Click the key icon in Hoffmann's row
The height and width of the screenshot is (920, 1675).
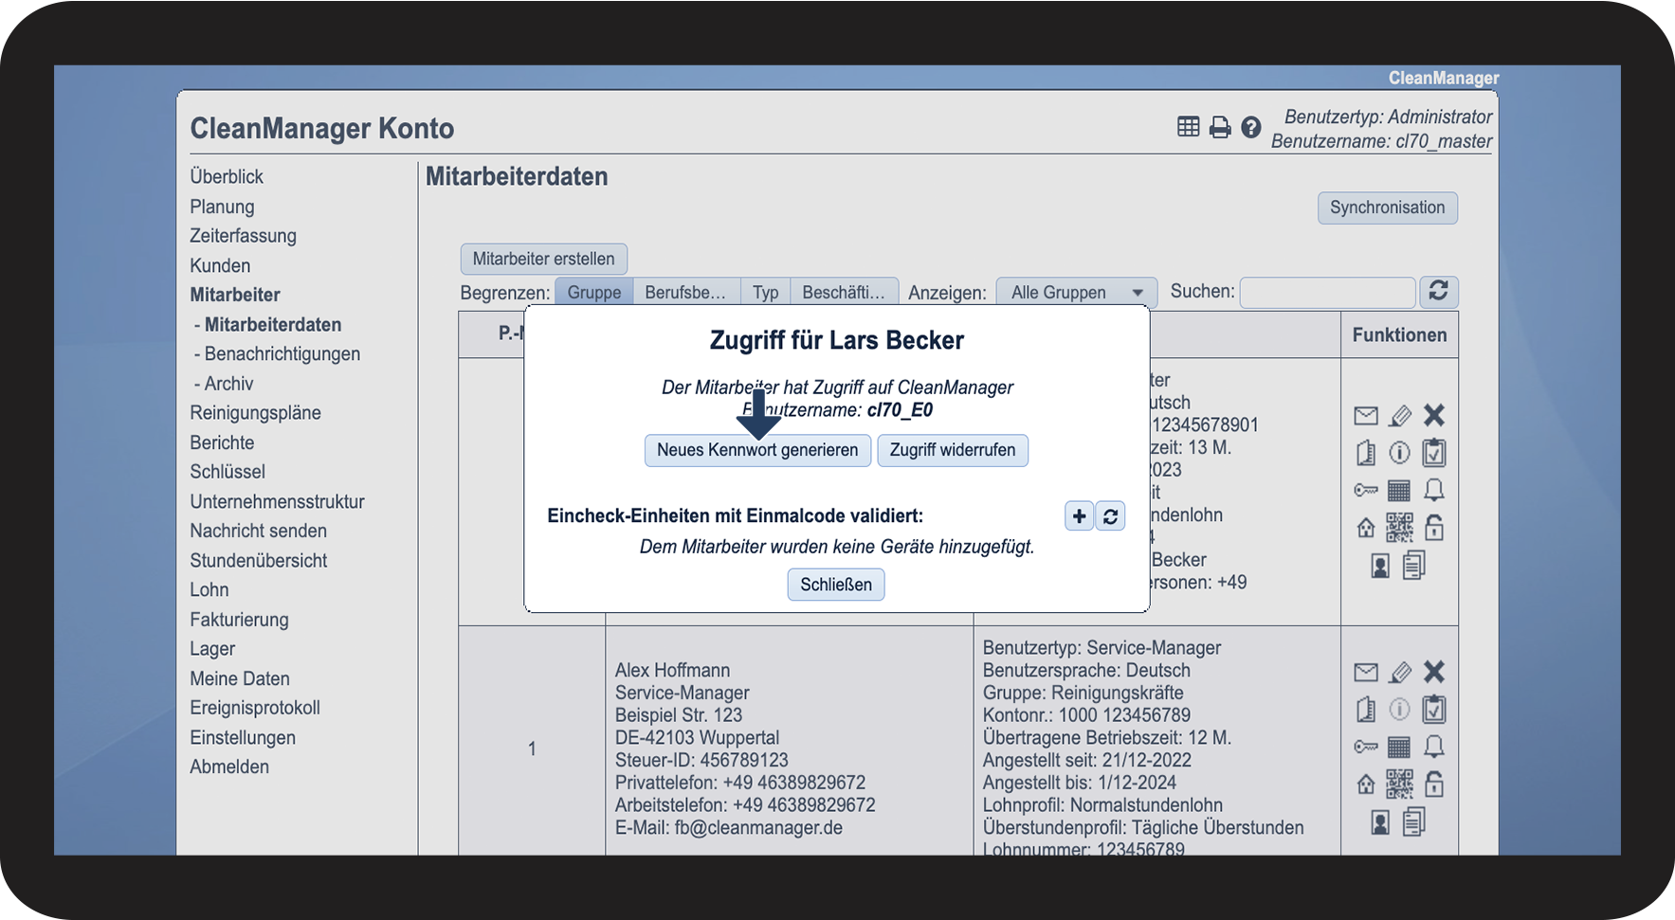point(1365,747)
